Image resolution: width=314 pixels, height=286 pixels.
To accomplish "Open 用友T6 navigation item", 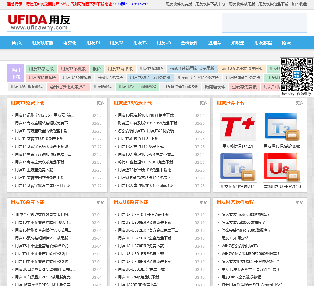I will (x=140, y=43).
